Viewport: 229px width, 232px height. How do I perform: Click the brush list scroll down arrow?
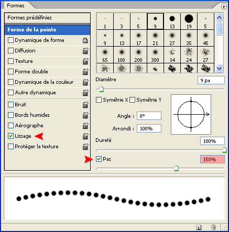pyautogui.click(x=219, y=68)
